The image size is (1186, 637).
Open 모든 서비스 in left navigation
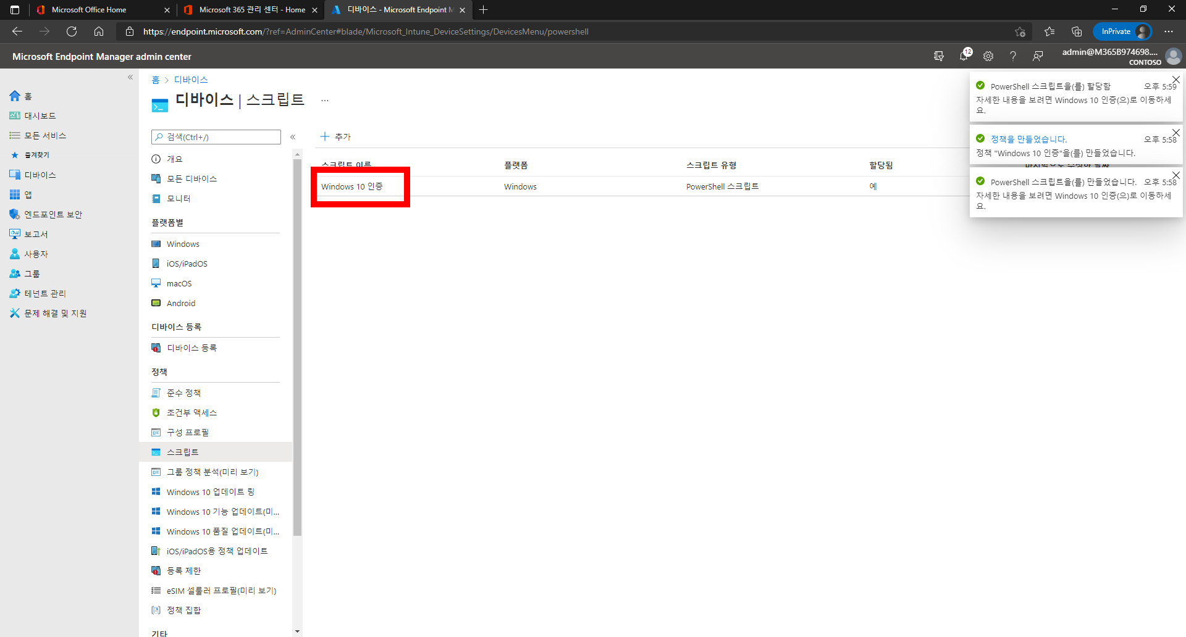pos(38,136)
